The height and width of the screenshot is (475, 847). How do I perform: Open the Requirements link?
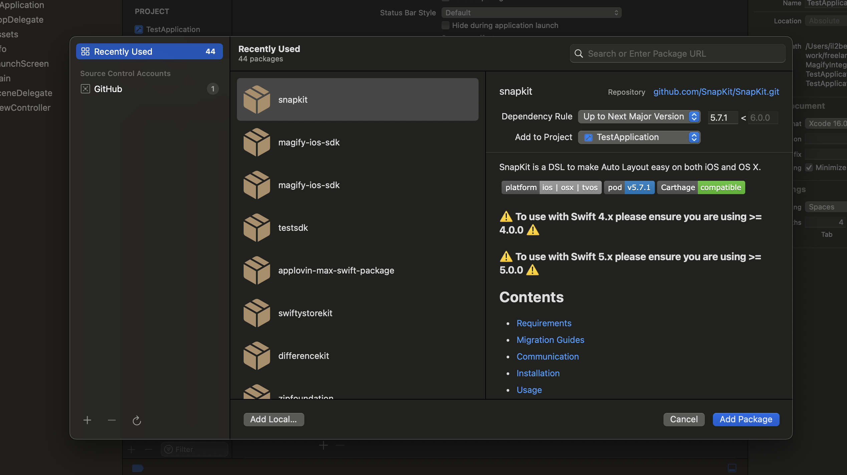point(544,323)
